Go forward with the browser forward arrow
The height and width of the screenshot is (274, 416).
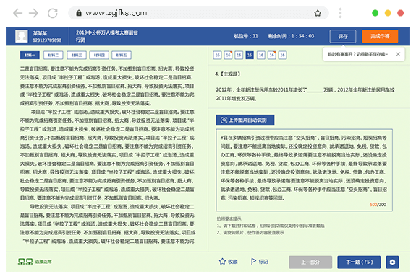(33, 13)
